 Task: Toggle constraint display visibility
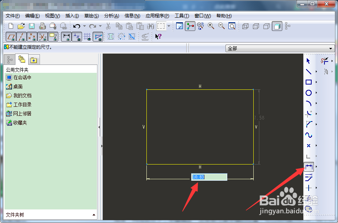[x=77, y=36]
